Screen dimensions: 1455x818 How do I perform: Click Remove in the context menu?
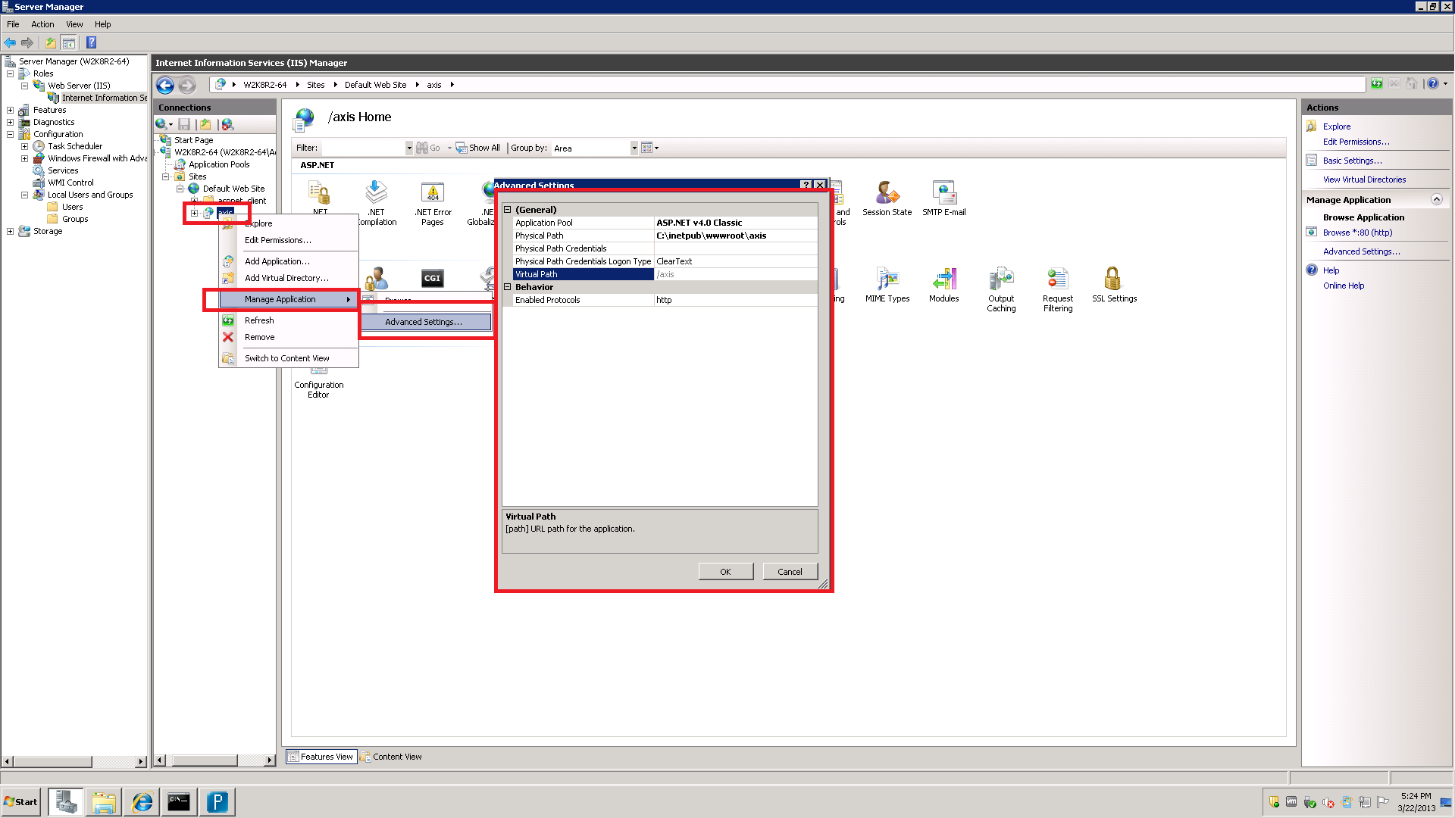(259, 337)
